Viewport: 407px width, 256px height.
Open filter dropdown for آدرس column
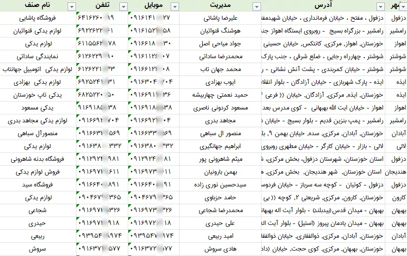[x=380, y=7]
